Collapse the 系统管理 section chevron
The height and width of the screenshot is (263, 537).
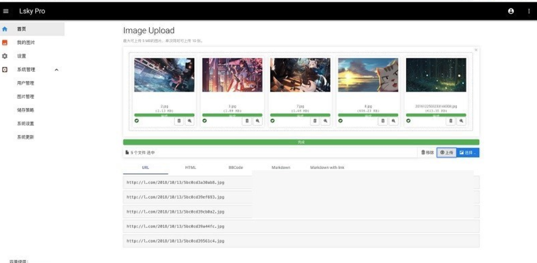(56, 70)
